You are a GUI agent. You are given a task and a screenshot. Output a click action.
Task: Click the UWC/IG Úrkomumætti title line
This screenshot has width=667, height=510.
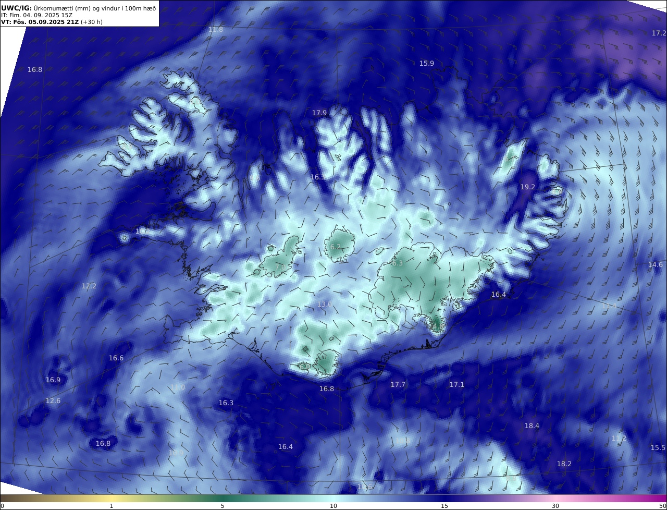tap(78, 8)
